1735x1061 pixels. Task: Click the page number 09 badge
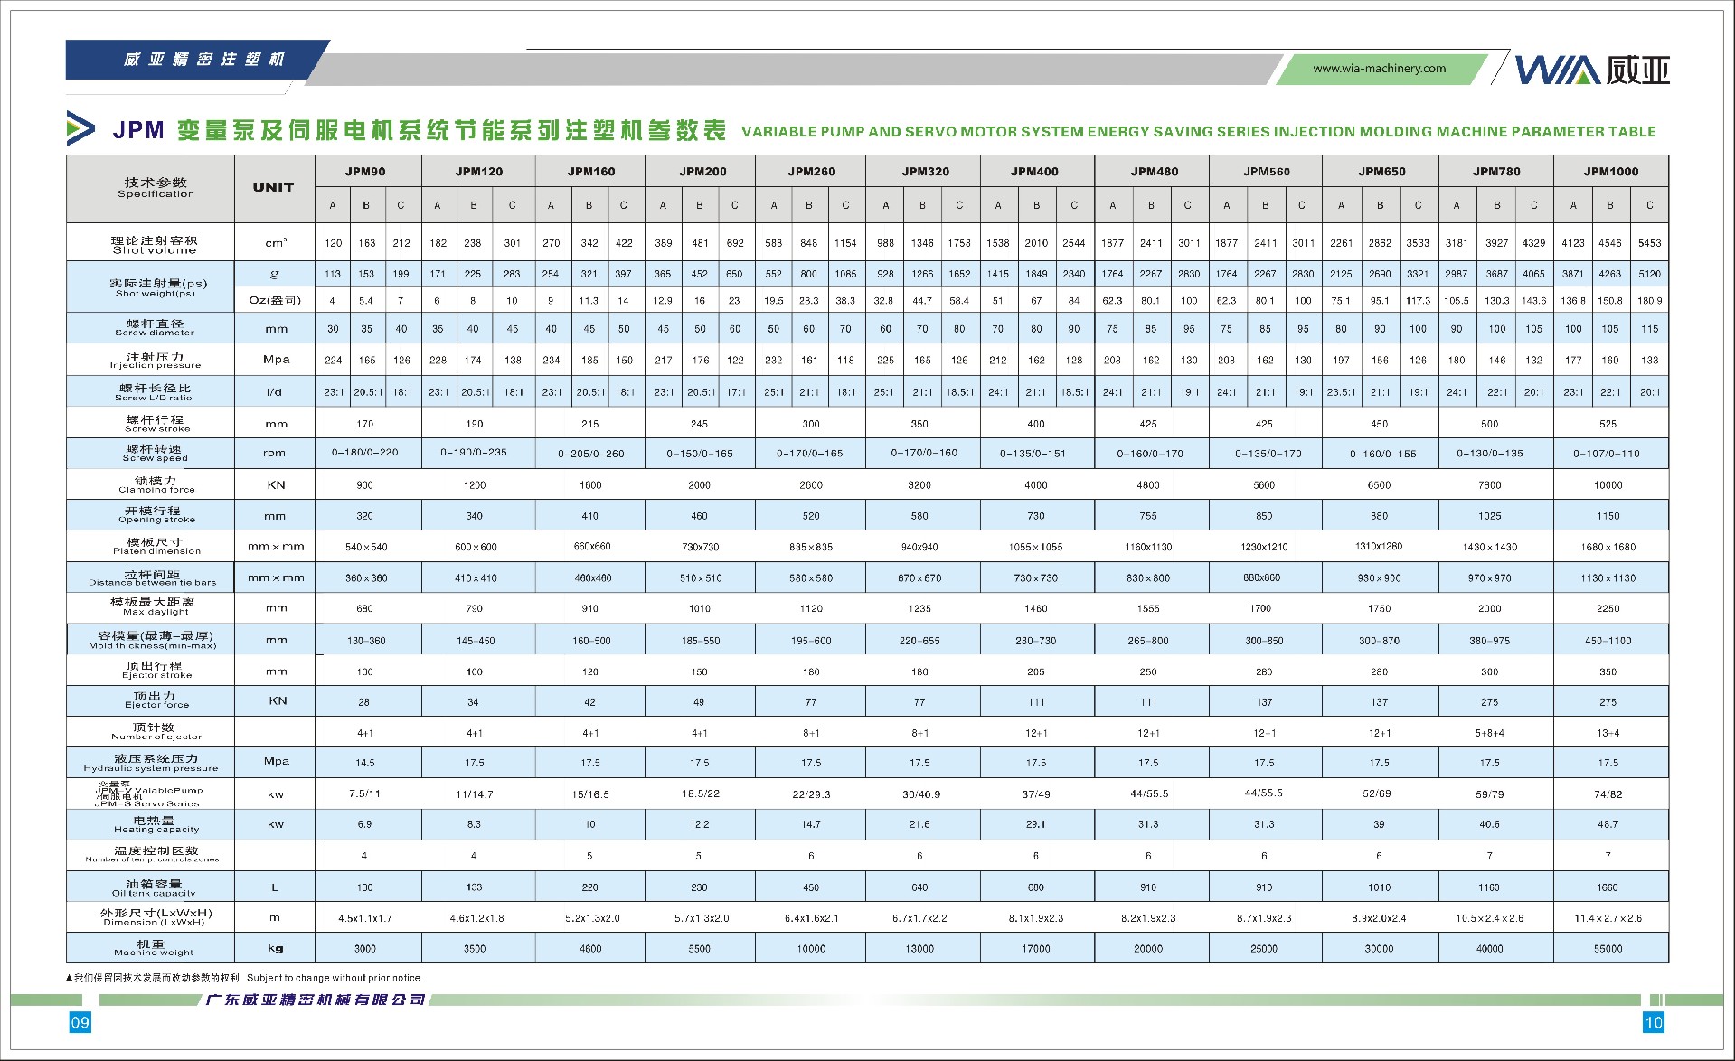tap(80, 1022)
